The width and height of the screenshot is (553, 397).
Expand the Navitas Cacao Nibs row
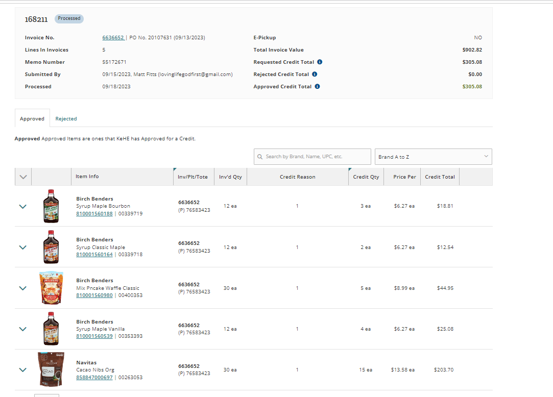tap(22, 370)
